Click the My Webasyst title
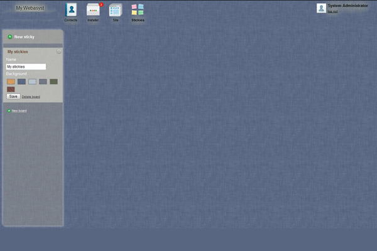The width and height of the screenshot is (377, 251). (x=30, y=8)
